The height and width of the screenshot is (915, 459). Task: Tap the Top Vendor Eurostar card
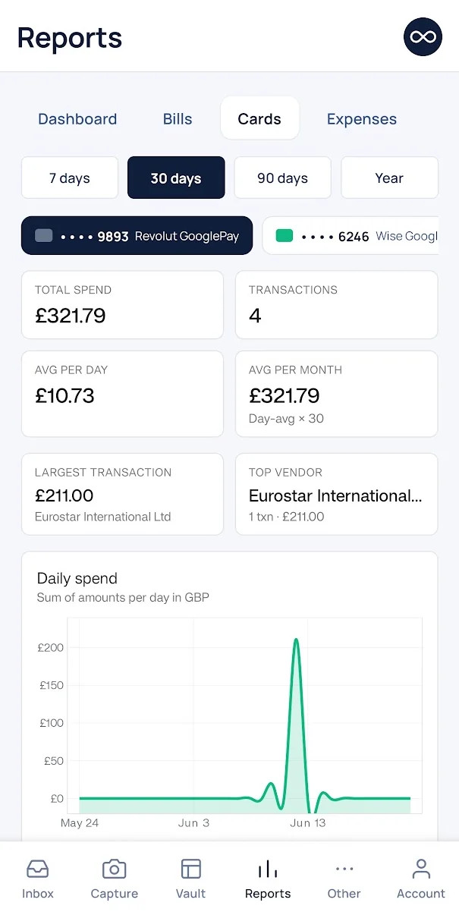coord(337,494)
